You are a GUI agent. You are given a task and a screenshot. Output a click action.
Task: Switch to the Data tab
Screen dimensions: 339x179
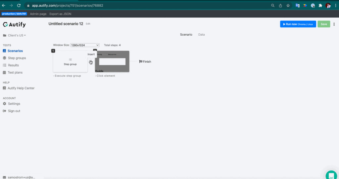click(x=201, y=35)
